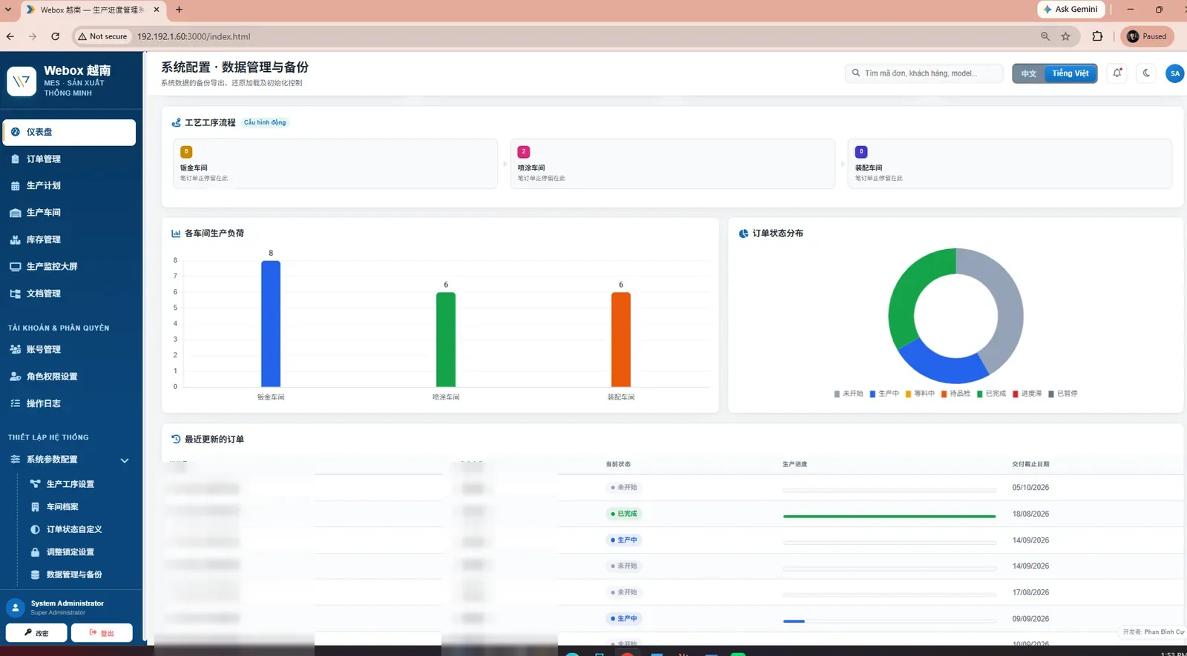1187x656 pixels.
Task: Click the green 喷涂车间 chart bar
Action: pyautogui.click(x=446, y=339)
